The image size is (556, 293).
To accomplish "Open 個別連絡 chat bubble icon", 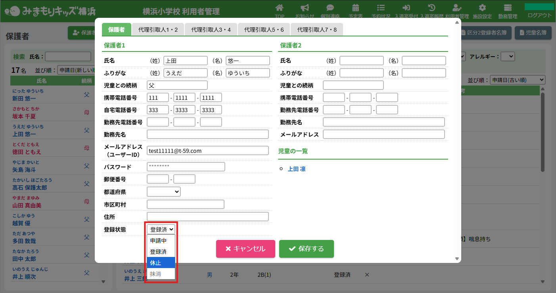I will tap(330, 8).
